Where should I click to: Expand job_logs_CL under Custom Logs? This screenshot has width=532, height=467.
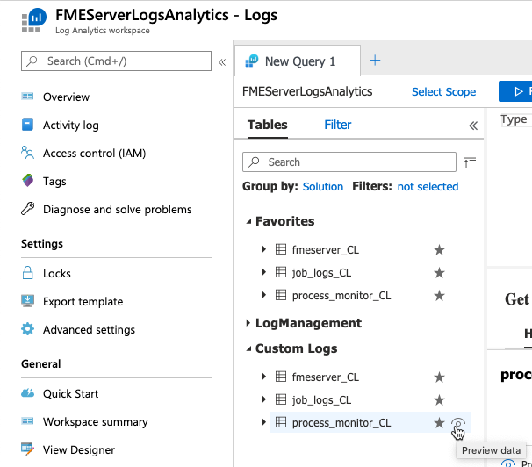(264, 399)
